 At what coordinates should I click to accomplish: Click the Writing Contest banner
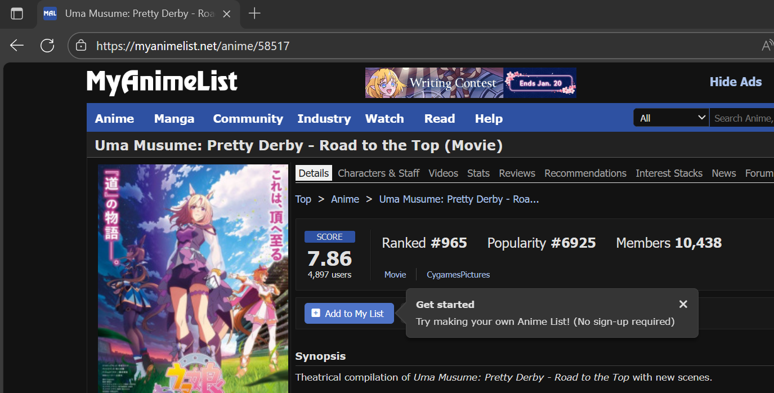tap(471, 83)
